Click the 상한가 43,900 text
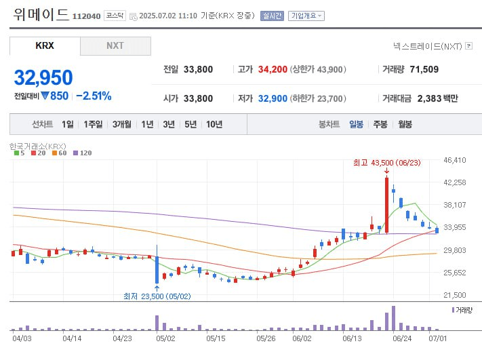The height and width of the screenshot is (352, 482). point(318,69)
